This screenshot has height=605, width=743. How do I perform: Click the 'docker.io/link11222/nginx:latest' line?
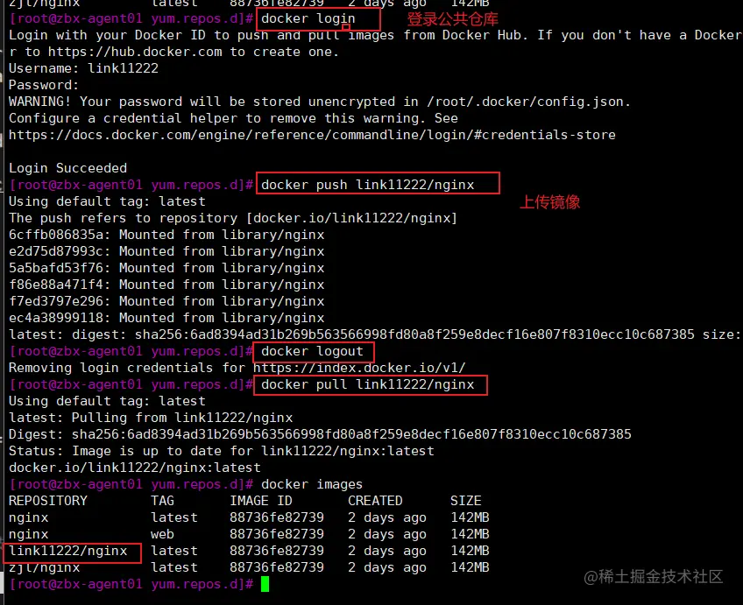coord(135,468)
